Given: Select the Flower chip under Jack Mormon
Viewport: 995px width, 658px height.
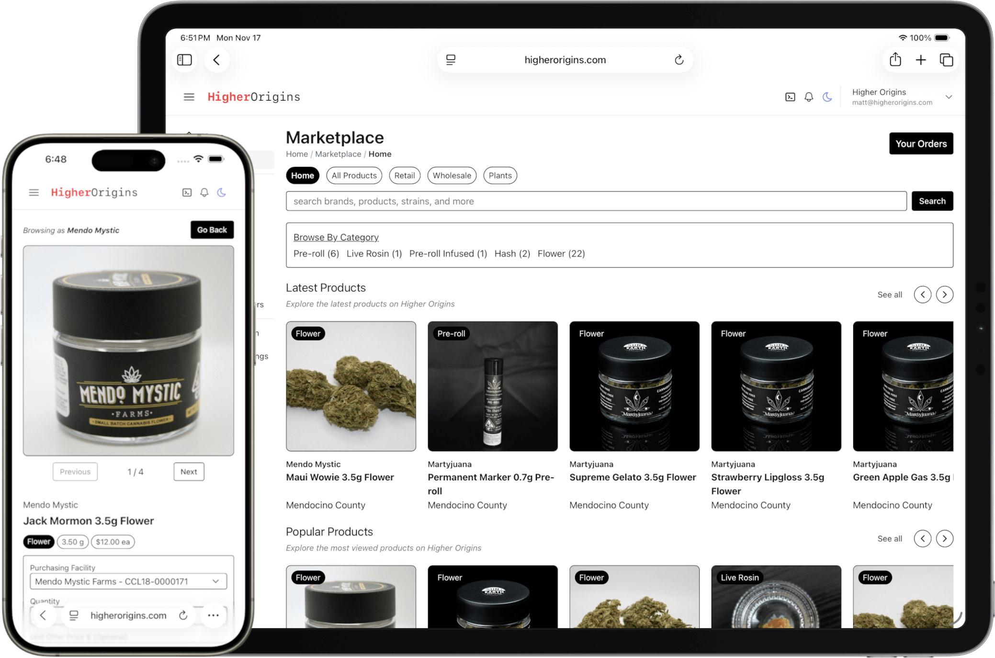Looking at the screenshot, I should pyautogui.click(x=38, y=541).
